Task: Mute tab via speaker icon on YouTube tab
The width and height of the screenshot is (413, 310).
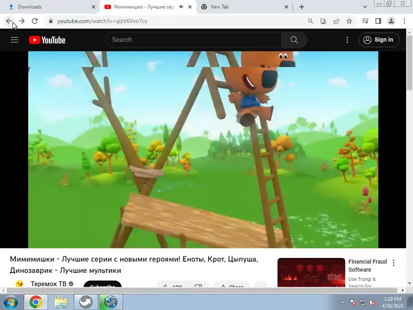Action: click(181, 7)
